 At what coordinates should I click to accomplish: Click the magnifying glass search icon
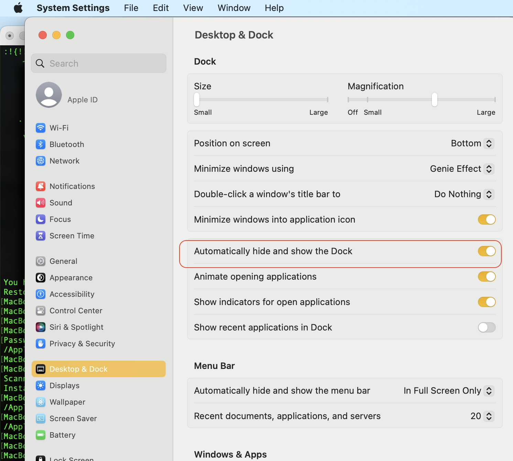(x=40, y=64)
